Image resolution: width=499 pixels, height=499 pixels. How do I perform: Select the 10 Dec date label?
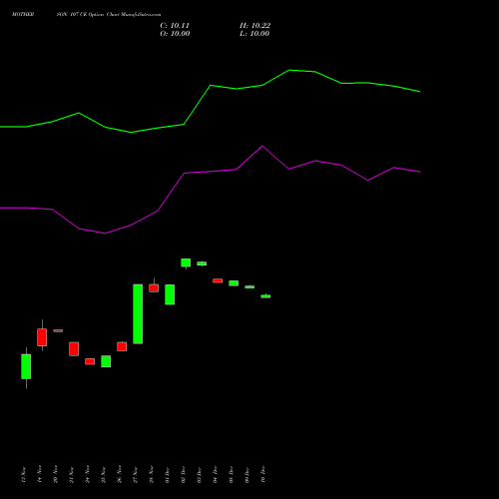263,474
